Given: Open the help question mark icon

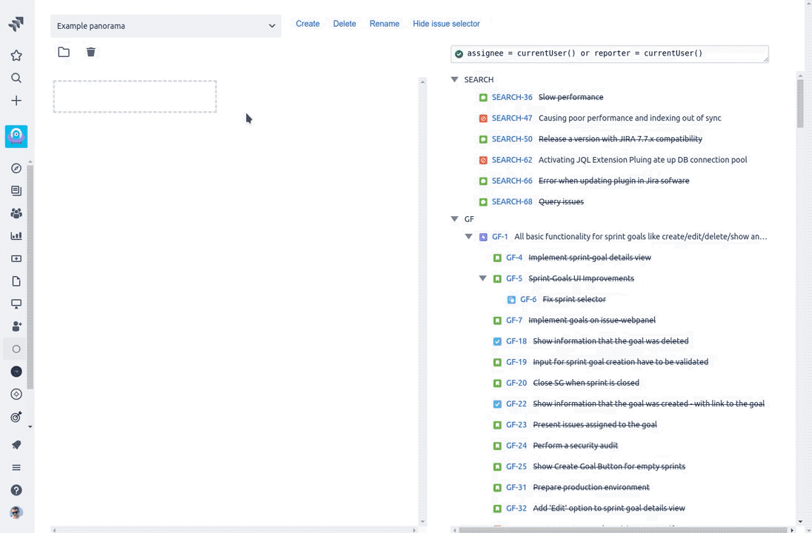Looking at the screenshot, I should tap(16, 490).
